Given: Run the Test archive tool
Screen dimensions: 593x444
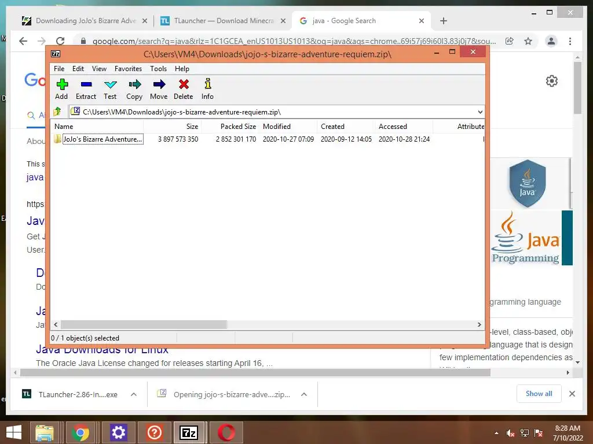Looking at the screenshot, I should [x=110, y=89].
